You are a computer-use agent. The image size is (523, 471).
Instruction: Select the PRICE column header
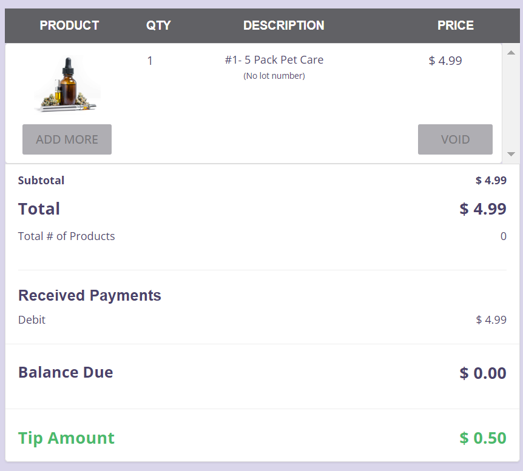click(x=455, y=25)
